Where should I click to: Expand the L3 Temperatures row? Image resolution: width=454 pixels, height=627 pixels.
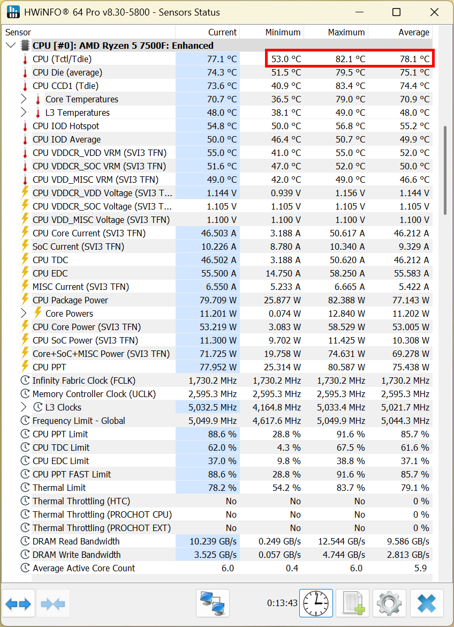(24, 113)
